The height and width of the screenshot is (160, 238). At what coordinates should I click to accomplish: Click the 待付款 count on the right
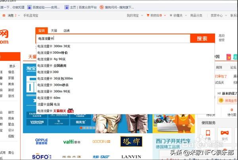point(232,110)
